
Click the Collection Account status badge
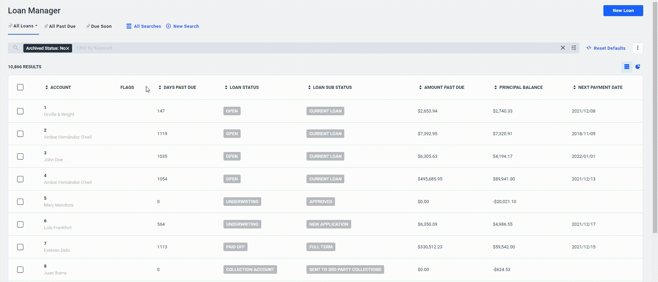tap(250, 270)
